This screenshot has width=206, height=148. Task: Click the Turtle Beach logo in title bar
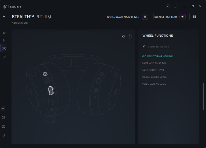click(x=5, y=6)
